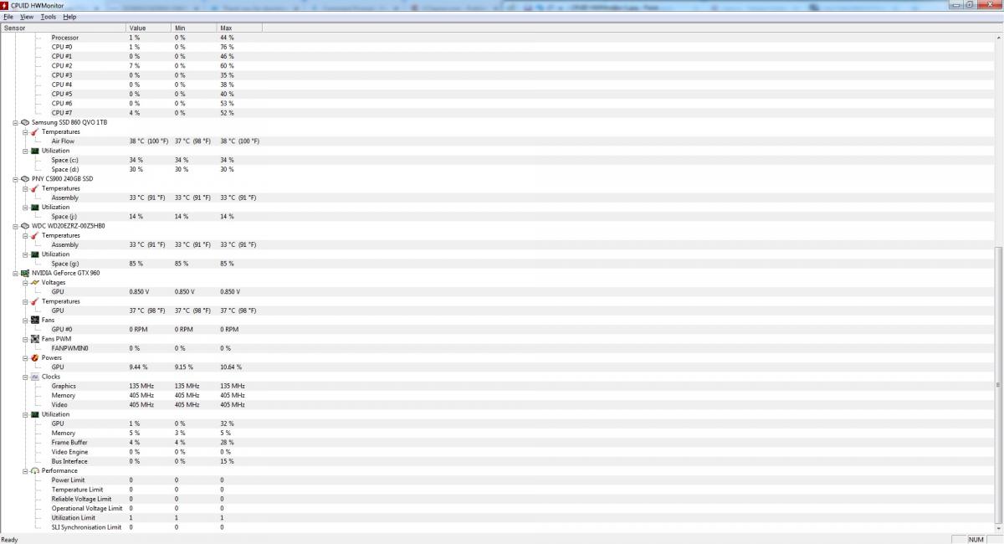Click the Max column header
1004x544 pixels.
(x=239, y=28)
